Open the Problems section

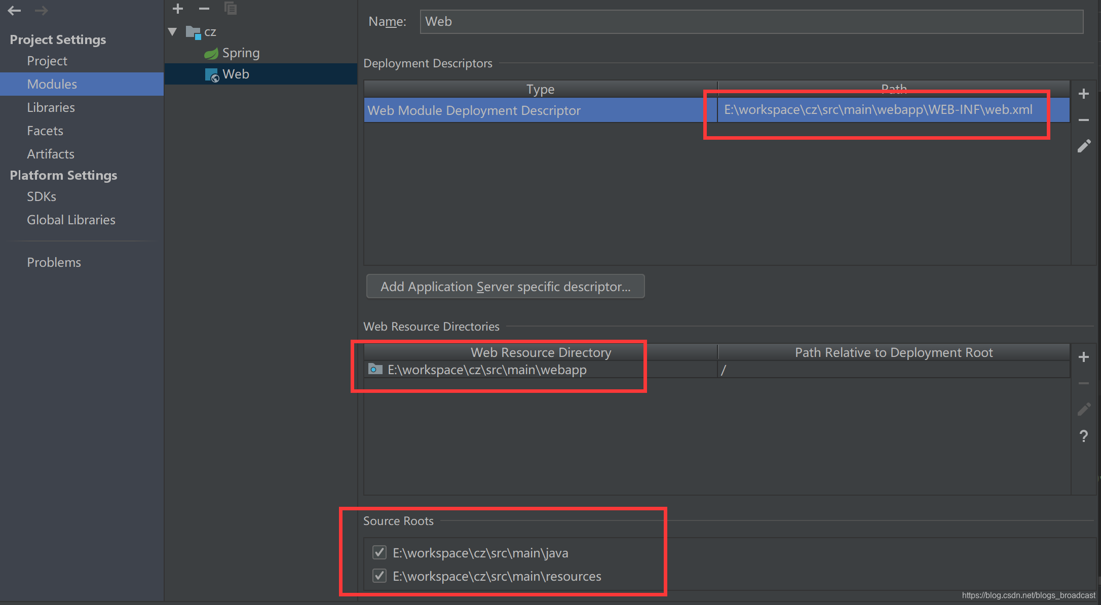pos(54,262)
